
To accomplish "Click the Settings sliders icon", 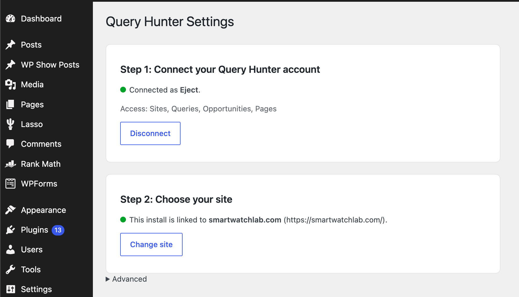I will tap(10, 289).
